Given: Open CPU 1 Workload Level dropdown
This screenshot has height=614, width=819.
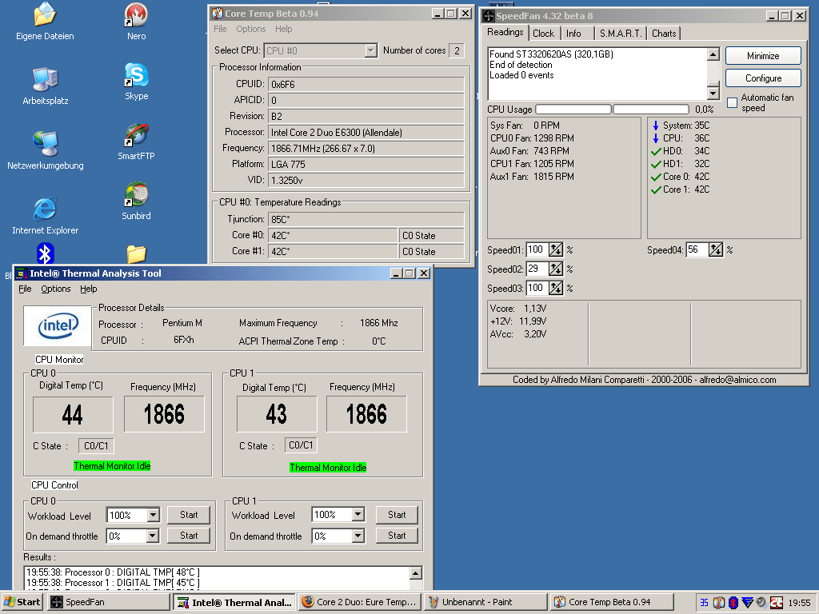Looking at the screenshot, I should pos(358,515).
